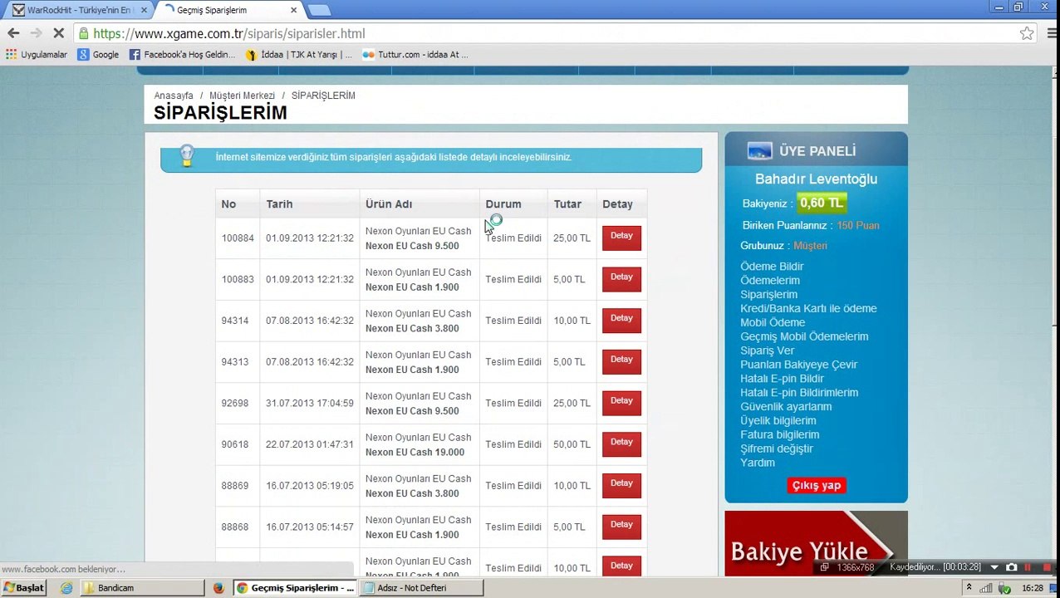The image size is (1060, 598).
Task: Bookmark this page with the star icon
Action: tap(1027, 33)
